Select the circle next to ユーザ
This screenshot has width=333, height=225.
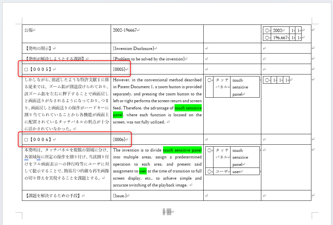point(209,171)
